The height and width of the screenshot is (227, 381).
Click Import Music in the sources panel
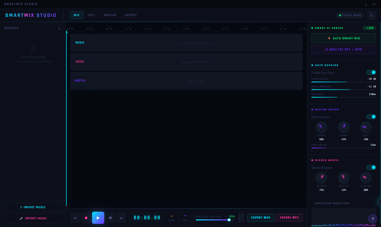click(x=33, y=207)
